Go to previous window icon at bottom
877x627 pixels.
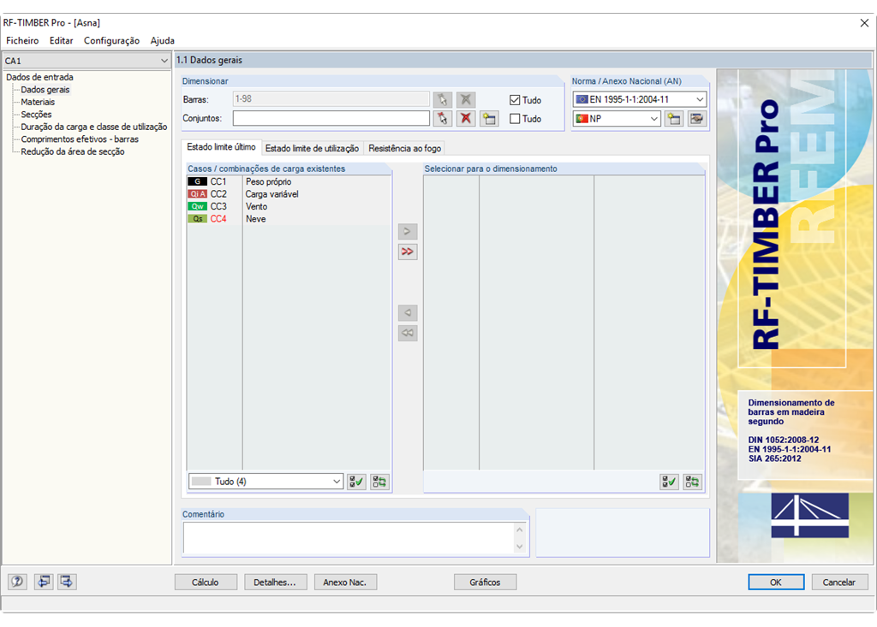tap(44, 582)
